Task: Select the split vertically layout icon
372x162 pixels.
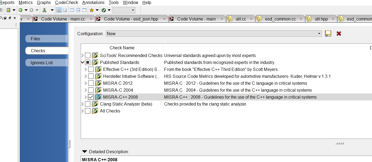Action: [72, 10]
